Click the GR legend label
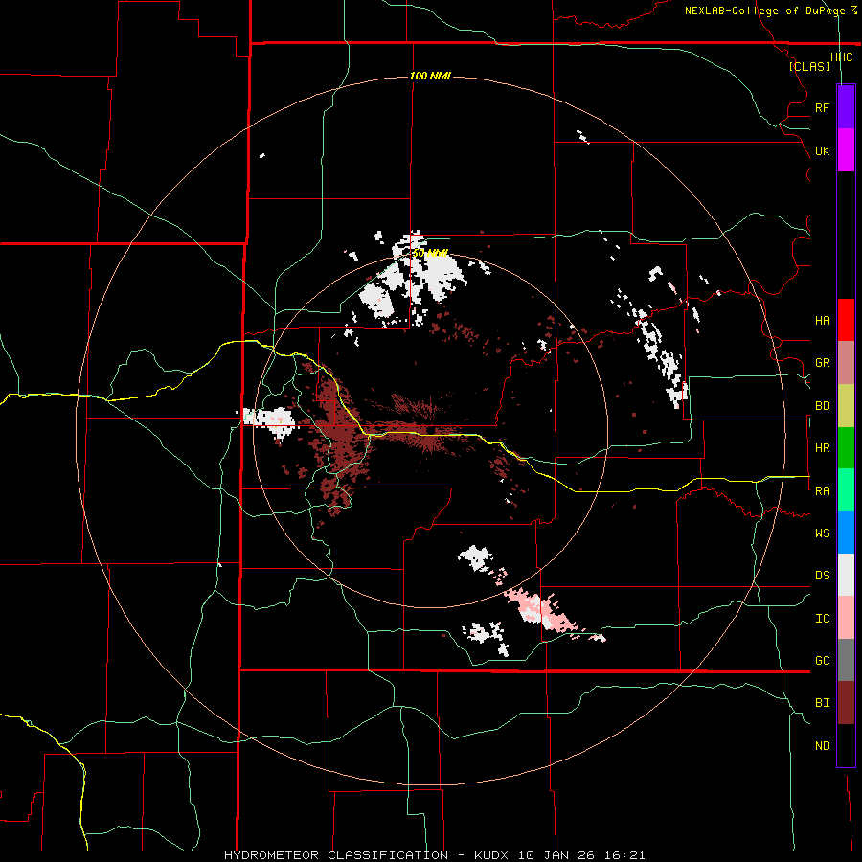The image size is (862, 862). click(x=823, y=363)
